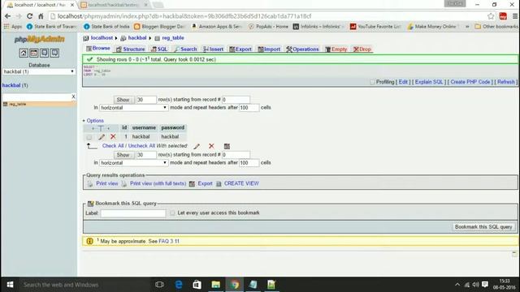Reload the page with browser refresh icon
The image size is (520, 292).
[29, 16]
